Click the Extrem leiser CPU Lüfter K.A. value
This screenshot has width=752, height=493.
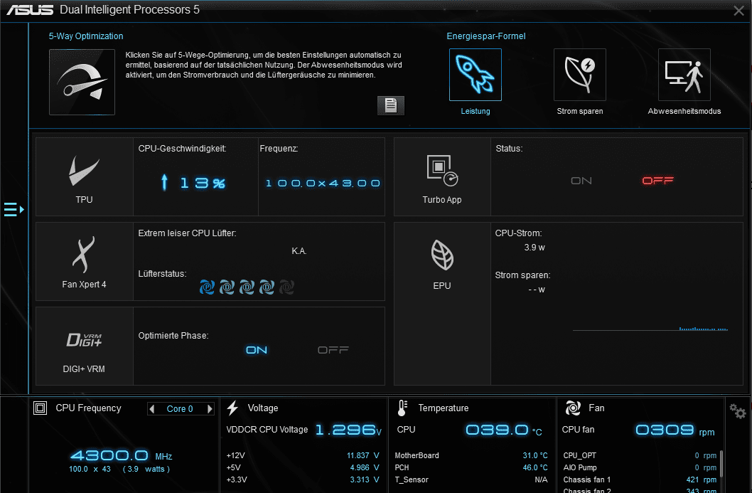(299, 251)
